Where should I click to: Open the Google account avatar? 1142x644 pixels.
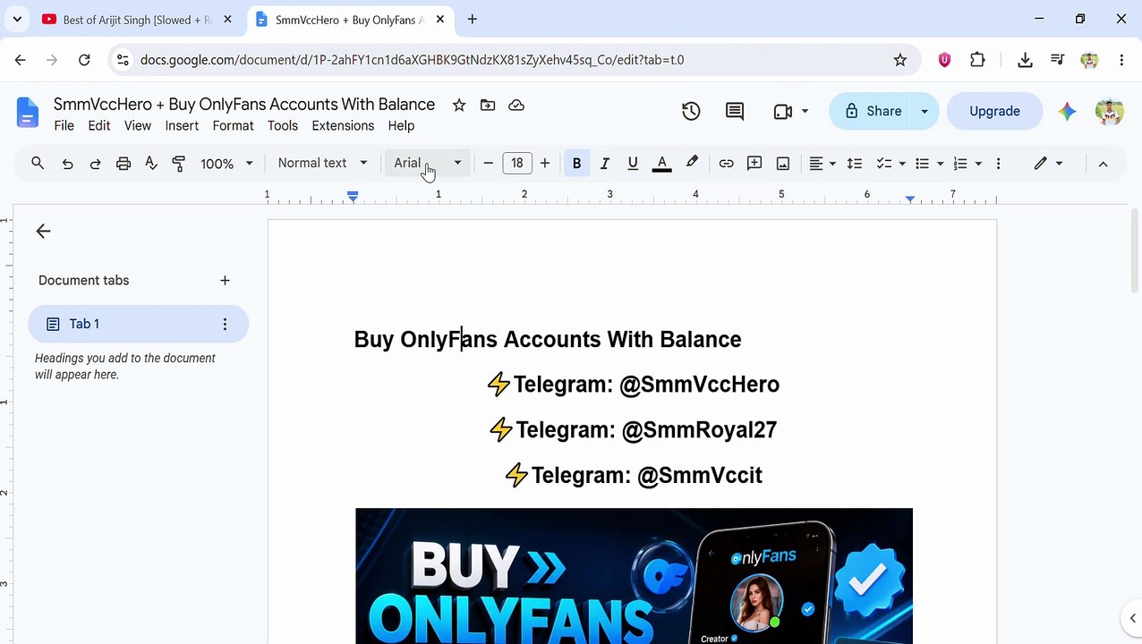point(1109,111)
